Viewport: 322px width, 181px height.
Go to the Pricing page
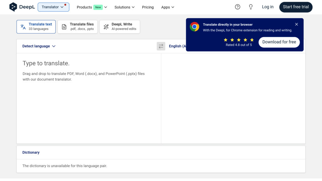148,7
